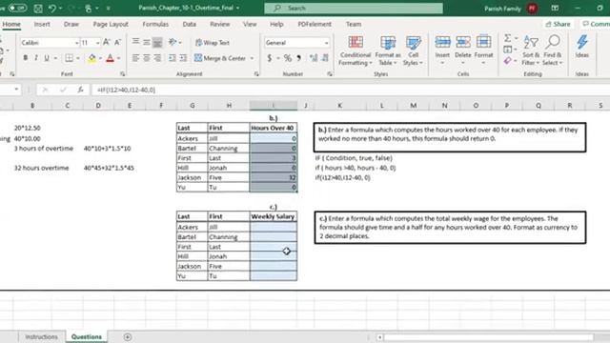Screen dimensions: 610x343
Task: Open Find & Select menu
Action: point(553,50)
